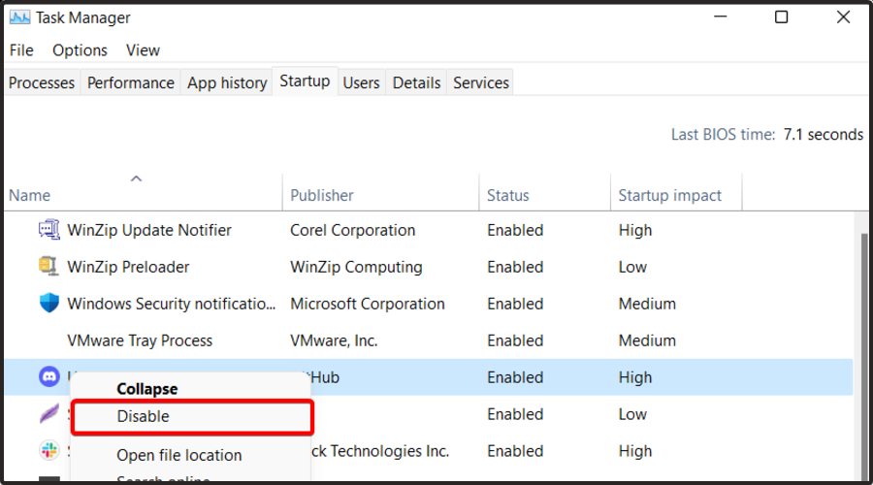Screen dimensions: 873x485
Task: Click the purple feather app icon
Action: click(48, 414)
